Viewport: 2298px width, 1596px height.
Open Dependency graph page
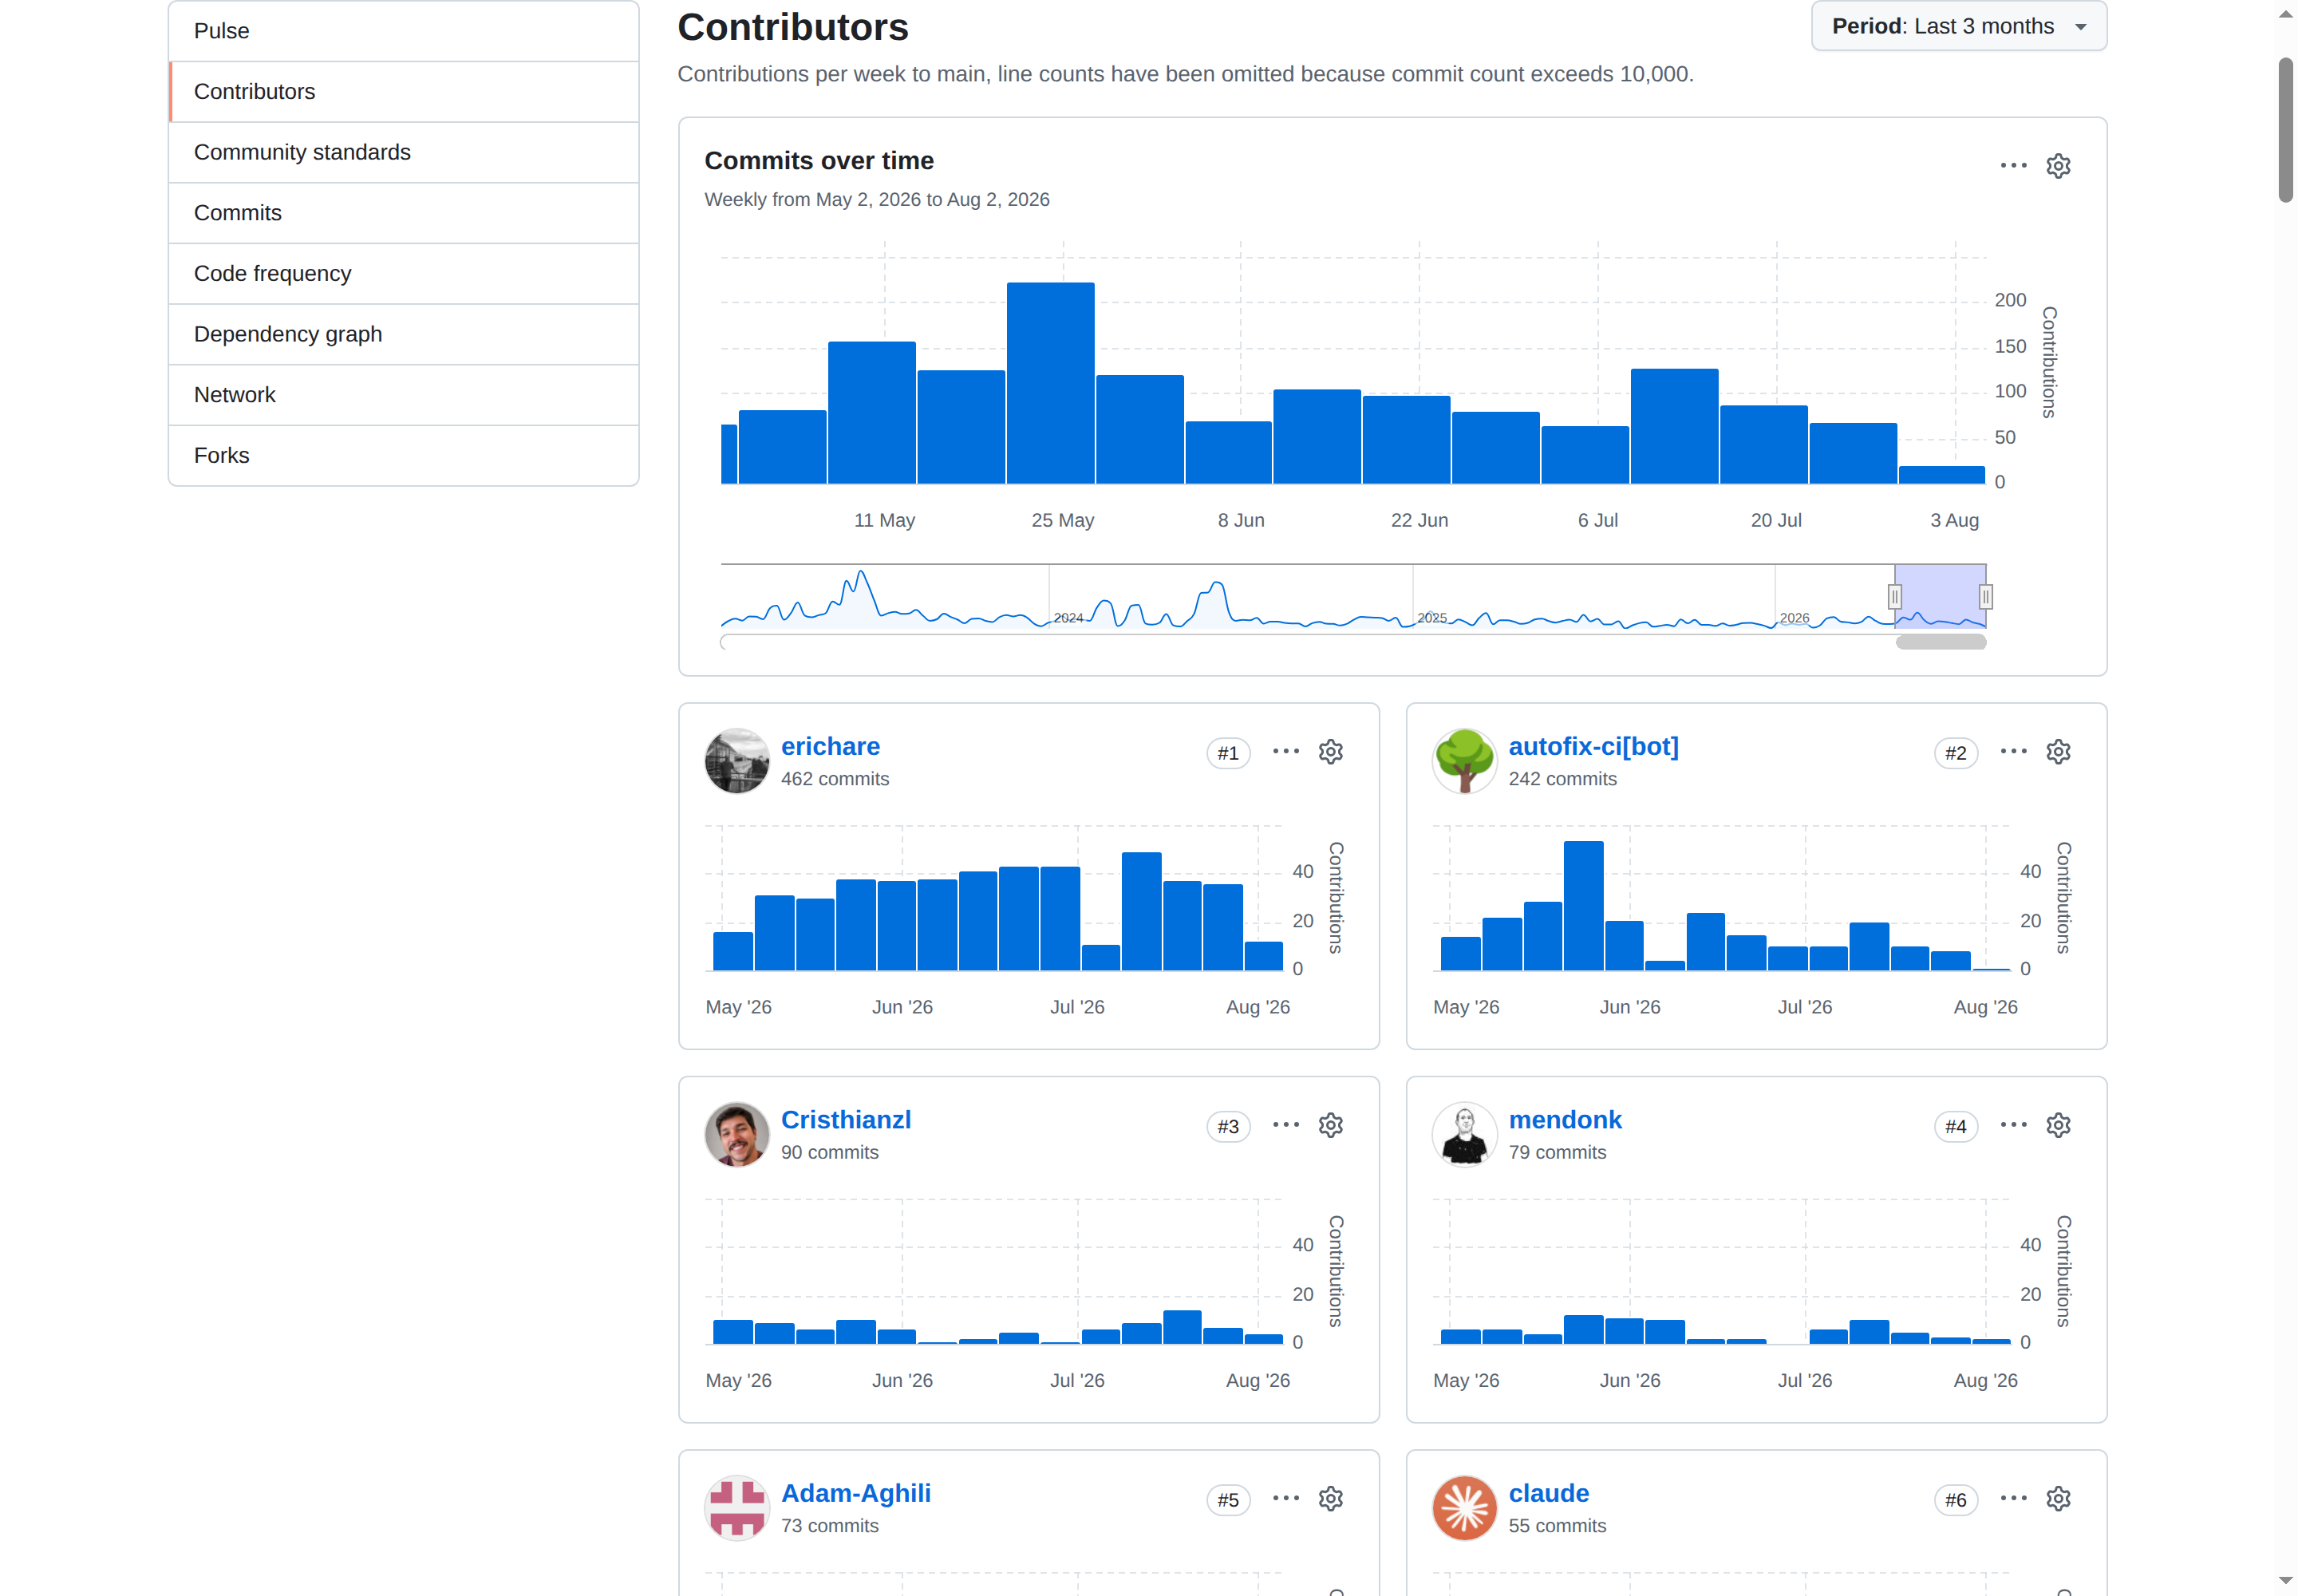coord(404,334)
